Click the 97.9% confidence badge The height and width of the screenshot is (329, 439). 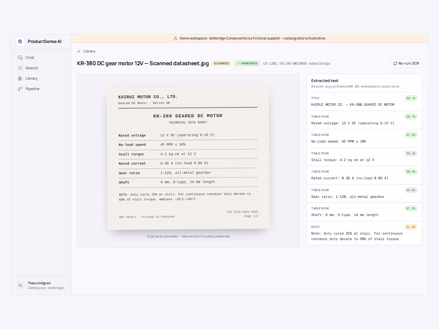(x=411, y=135)
